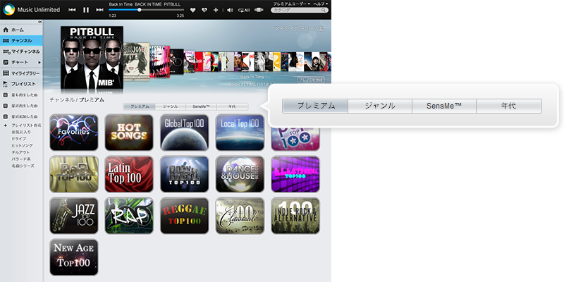
Task: Open マイライブラリー in the sidebar
Action: tap(25, 73)
